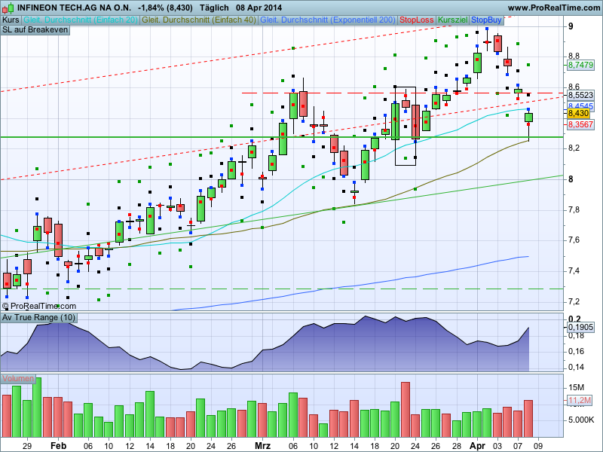The width and height of the screenshot is (603, 452).
Task: Click the INFINEON TECH.AG NA O.N. title
Action: coord(74,8)
